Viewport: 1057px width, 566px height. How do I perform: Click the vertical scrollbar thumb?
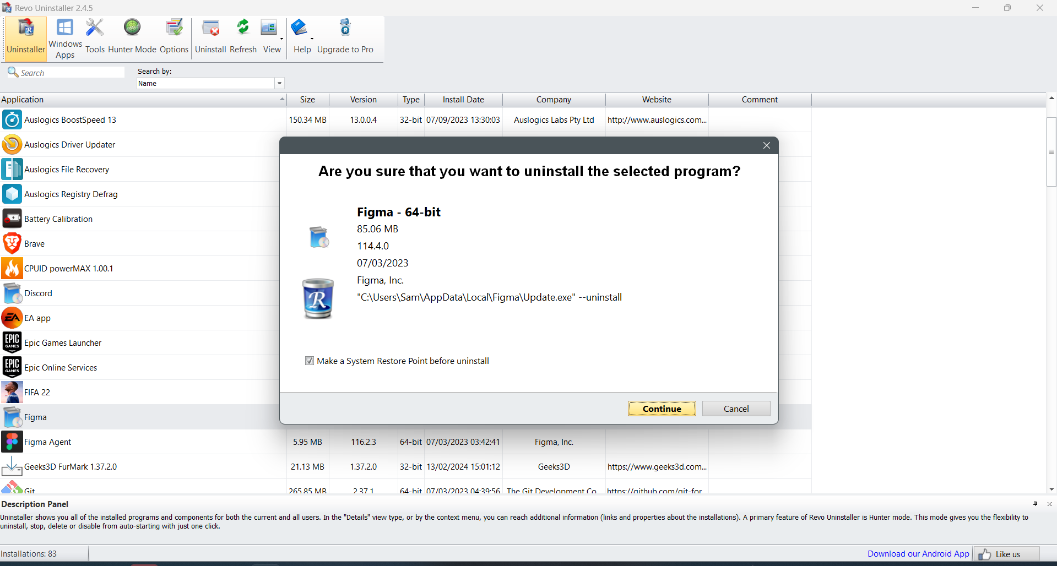click(x=1051, y=152)
